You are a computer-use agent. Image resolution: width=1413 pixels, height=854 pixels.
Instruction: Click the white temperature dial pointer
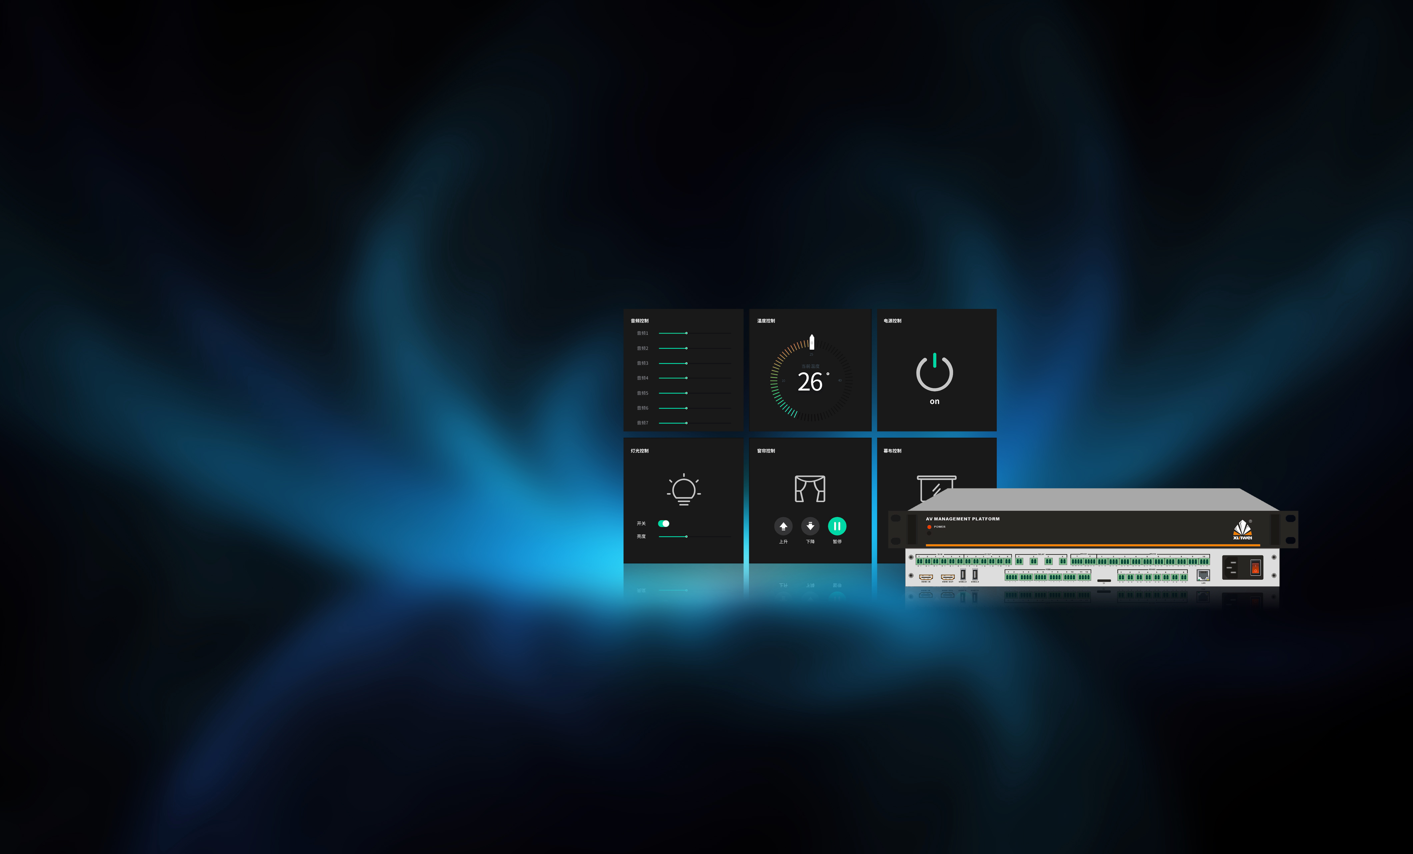(x=811, y=342)
